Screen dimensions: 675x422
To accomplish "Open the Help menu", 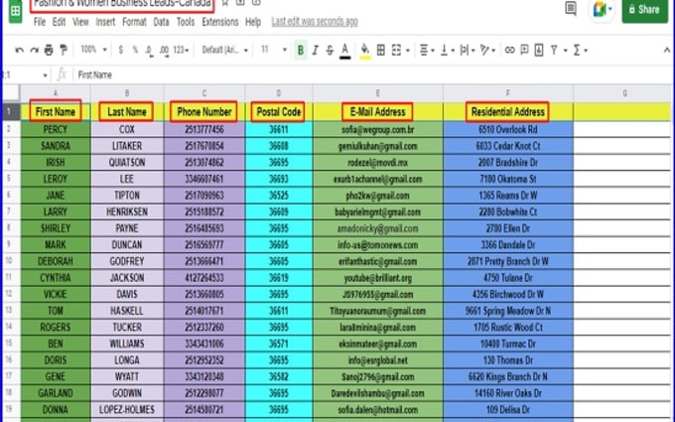I will 253,22.
